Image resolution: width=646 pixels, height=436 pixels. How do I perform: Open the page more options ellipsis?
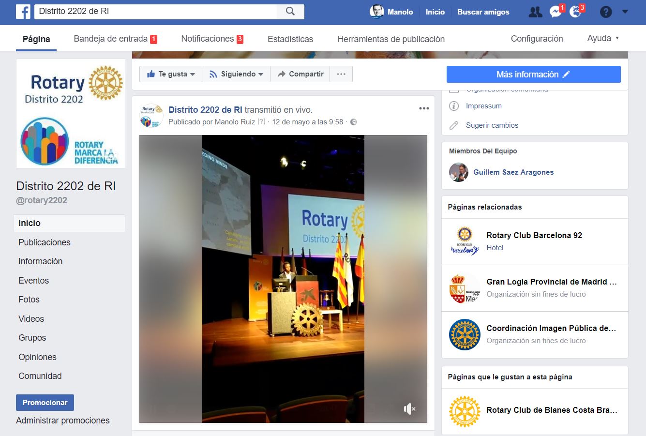(341, 74)
